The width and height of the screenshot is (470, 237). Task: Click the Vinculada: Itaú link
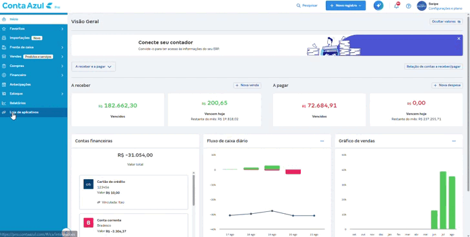coord(111,202)
